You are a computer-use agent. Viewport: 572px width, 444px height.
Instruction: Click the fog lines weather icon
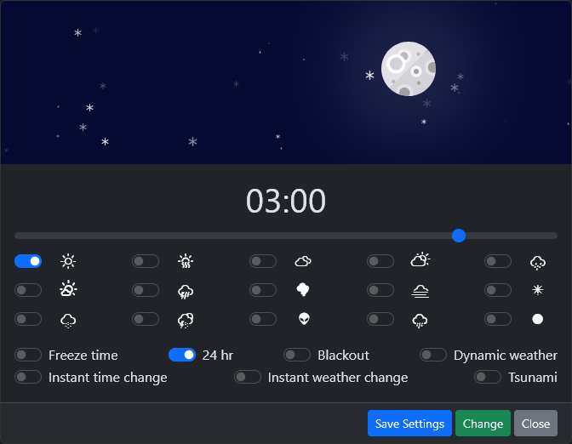click(x=420, y=290)
